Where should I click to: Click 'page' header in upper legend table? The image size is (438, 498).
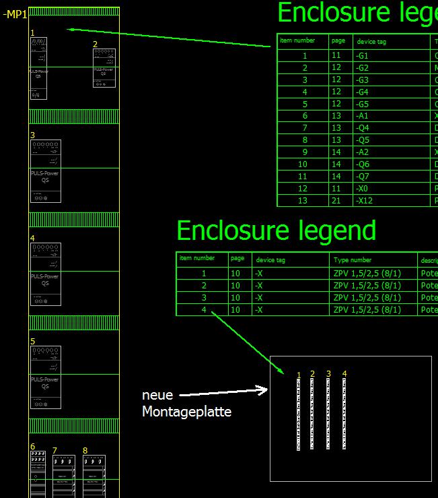tap(338, 40)
